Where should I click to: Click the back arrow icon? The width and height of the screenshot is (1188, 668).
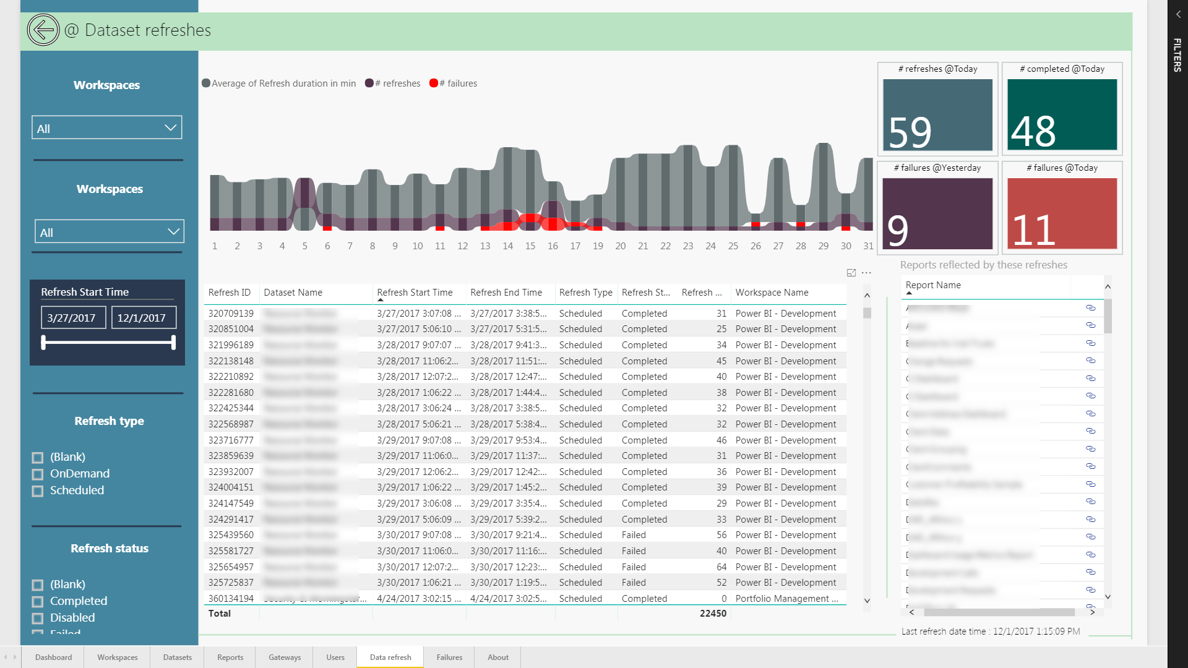(x=43, y=30)
